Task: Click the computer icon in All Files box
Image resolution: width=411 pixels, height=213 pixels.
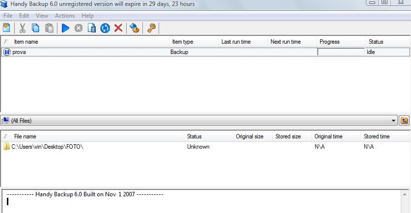Action: (x=5, y=121)
